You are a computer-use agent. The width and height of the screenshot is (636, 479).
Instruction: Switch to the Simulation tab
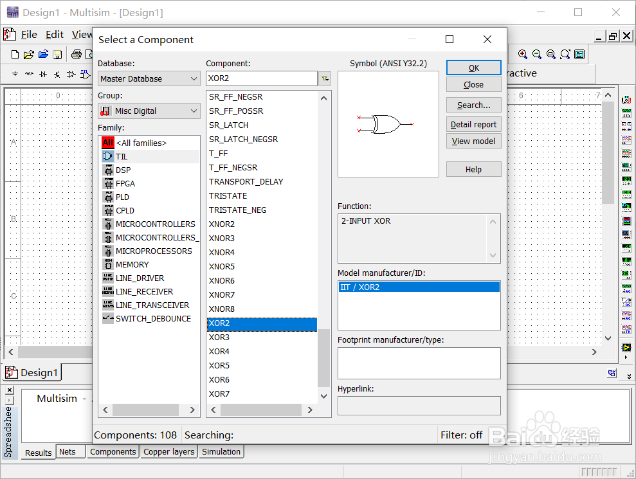pyautogui.click(x=221, y=452)
